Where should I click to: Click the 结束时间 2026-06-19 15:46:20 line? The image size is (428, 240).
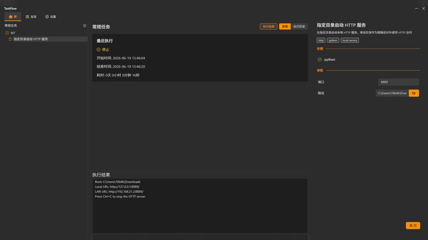coord(121,66)
